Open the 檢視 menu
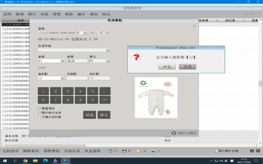Screen dimensions: 263x164 pyautogui.click(x=19, y=14)
